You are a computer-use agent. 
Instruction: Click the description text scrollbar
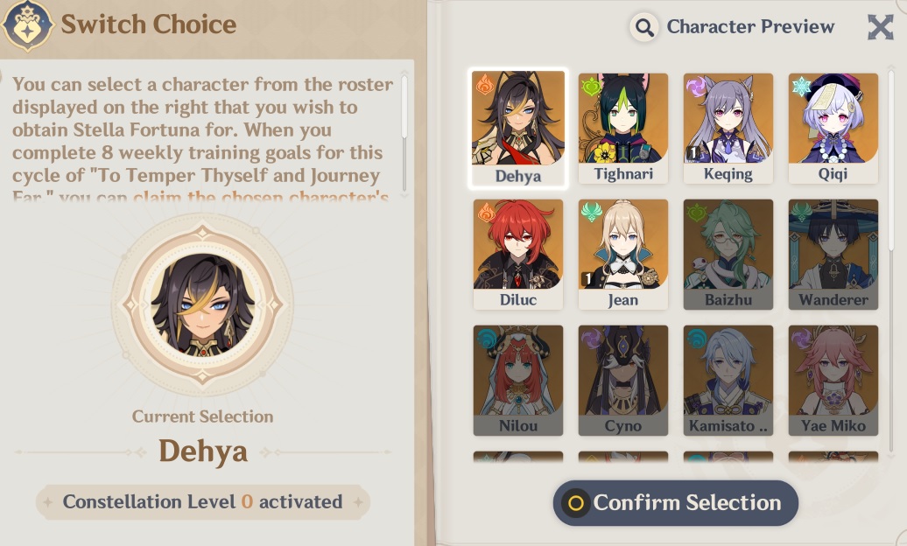(x=404, y=133)
